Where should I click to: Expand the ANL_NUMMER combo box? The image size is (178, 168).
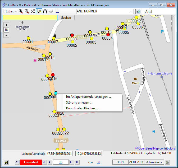point(131,11)
